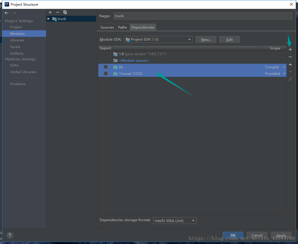Open SDKs under Platform Settings
This screenshot has height=244, width=298.
coord(14,65)
